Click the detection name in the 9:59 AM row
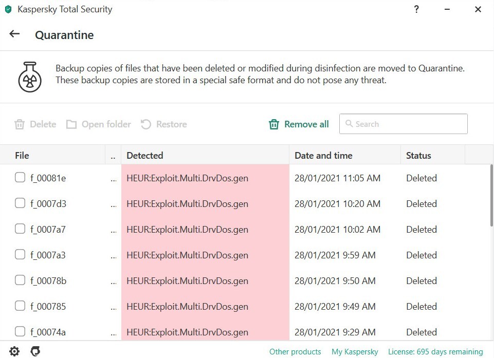The image size is (494, 358). (x=188, y=255)
